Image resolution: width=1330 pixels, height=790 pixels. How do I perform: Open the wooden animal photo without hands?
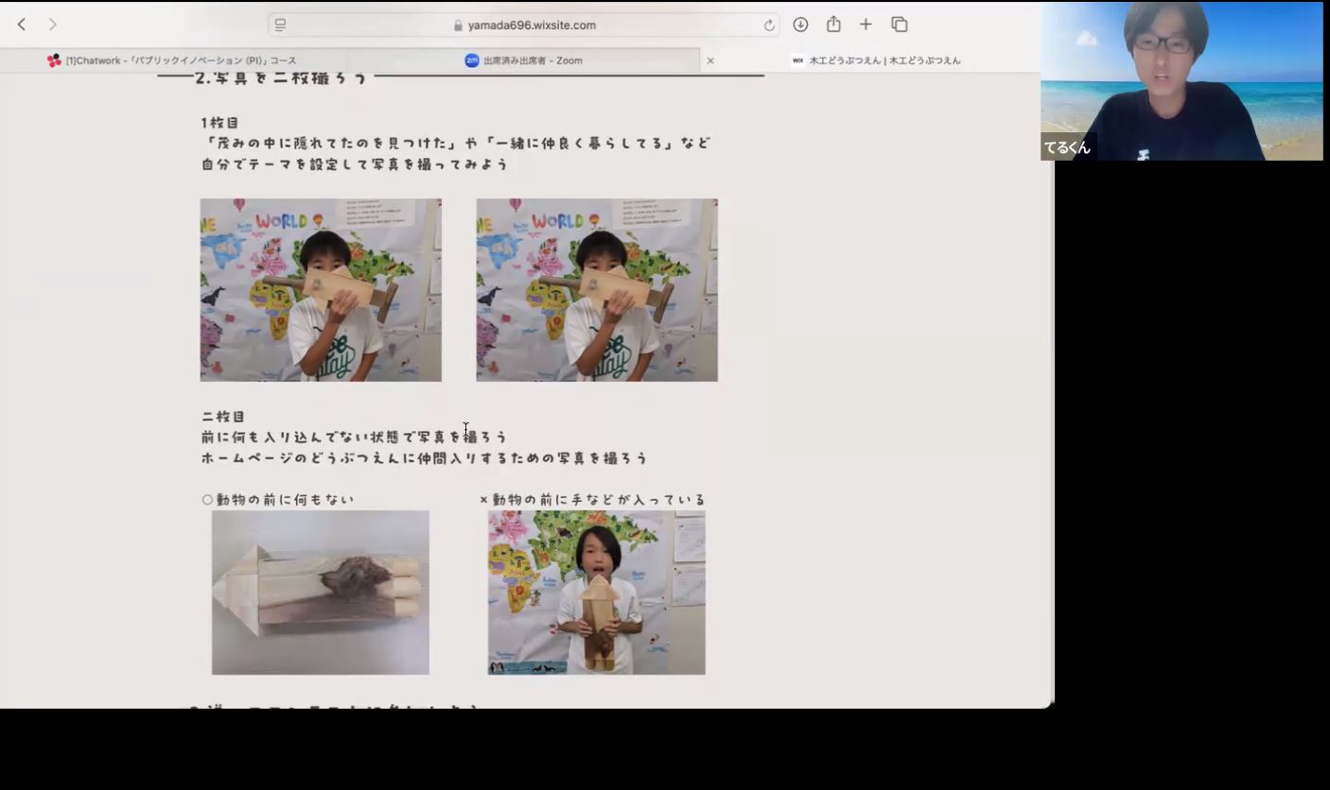click(x=321, y=592)
